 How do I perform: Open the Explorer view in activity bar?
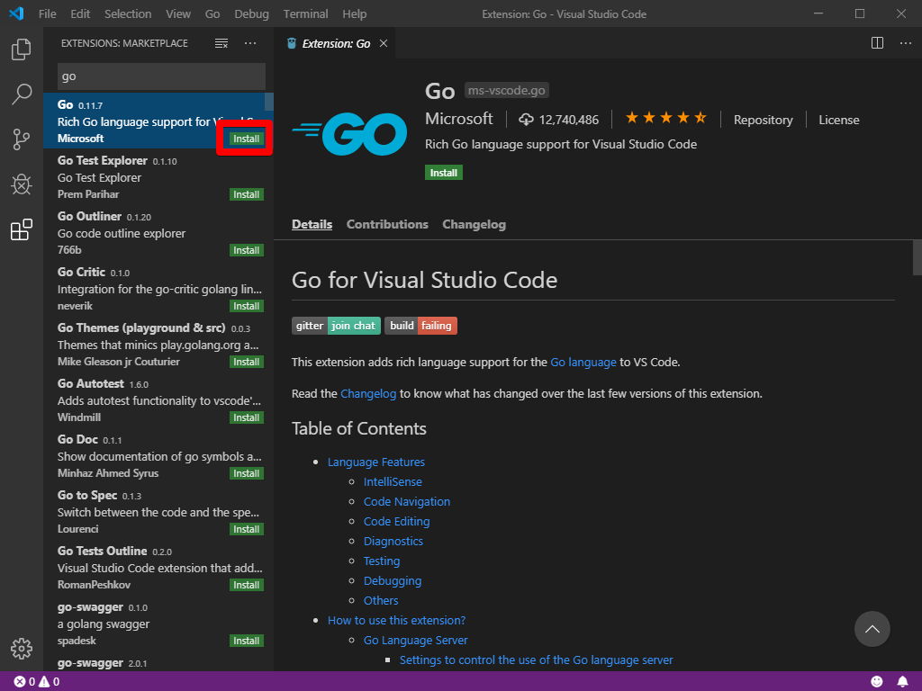(x=22, y=49)
